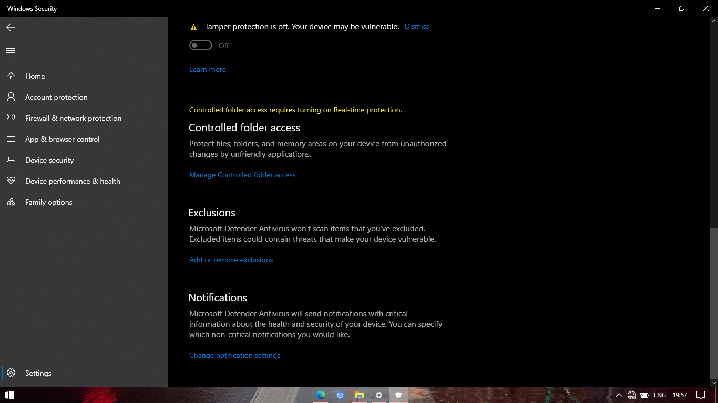Open the blue sync app on taskbar

coord(340,395)
